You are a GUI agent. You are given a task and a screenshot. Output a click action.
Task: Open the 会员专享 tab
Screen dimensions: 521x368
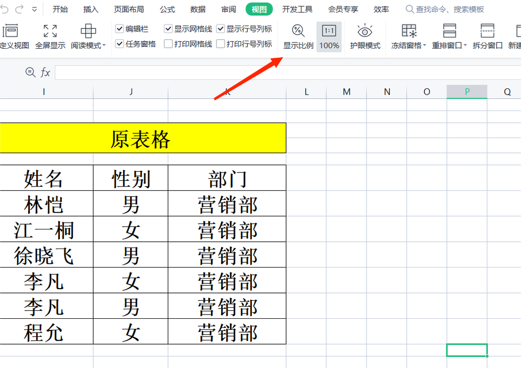343,10
